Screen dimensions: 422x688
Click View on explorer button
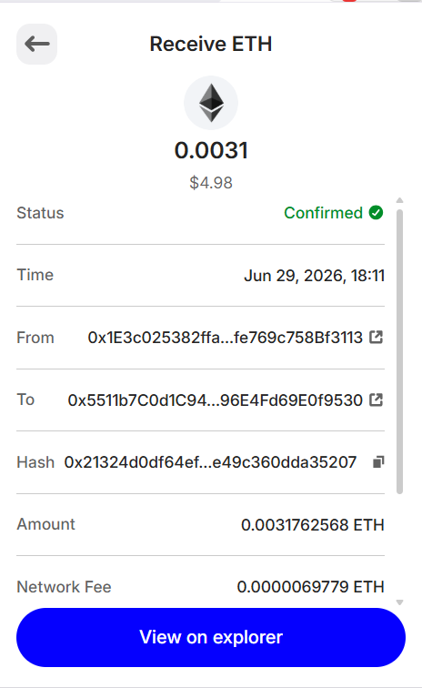(x=211, y=637)
